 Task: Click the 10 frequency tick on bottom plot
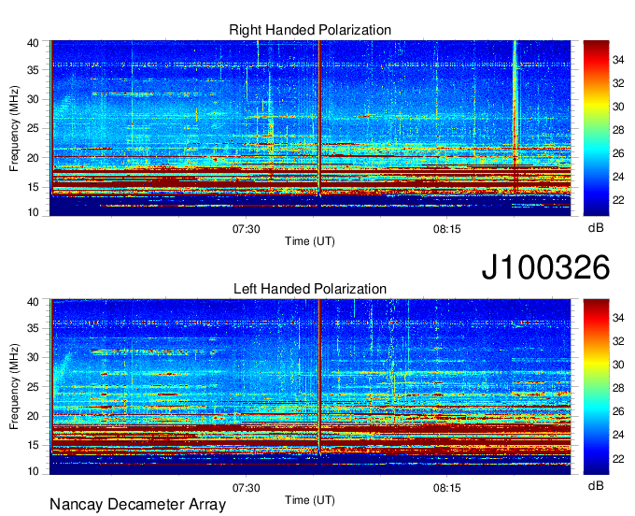click(x=33, y=471)
